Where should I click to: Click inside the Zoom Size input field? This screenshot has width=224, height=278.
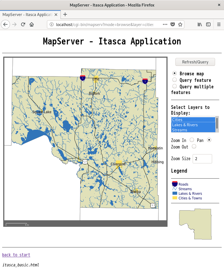202,159
